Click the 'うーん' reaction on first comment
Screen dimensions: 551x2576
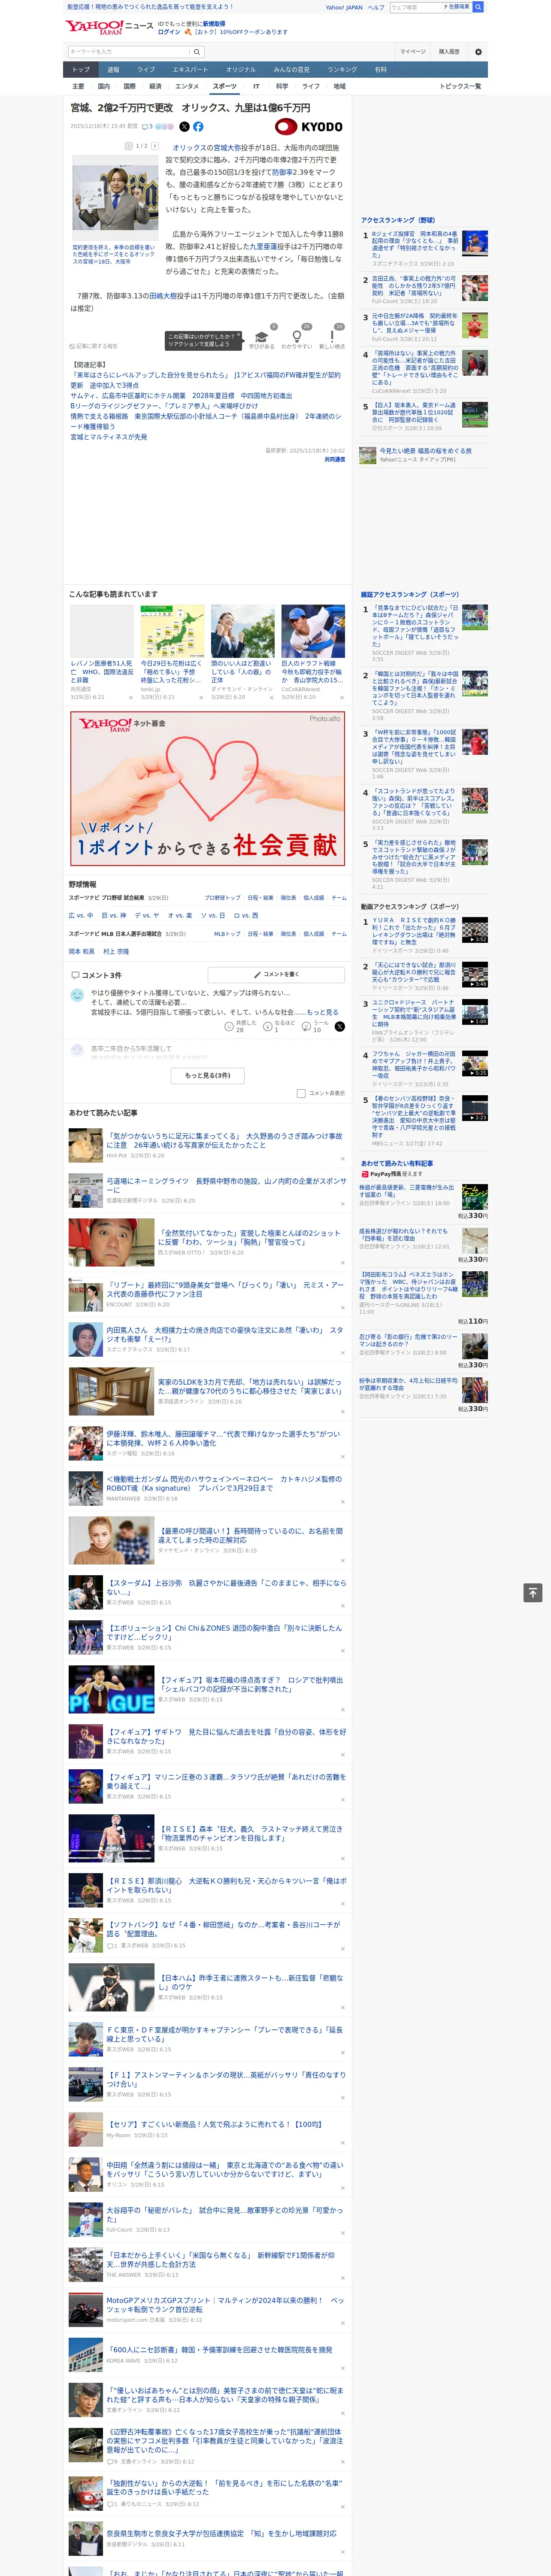coord(307,1026)
